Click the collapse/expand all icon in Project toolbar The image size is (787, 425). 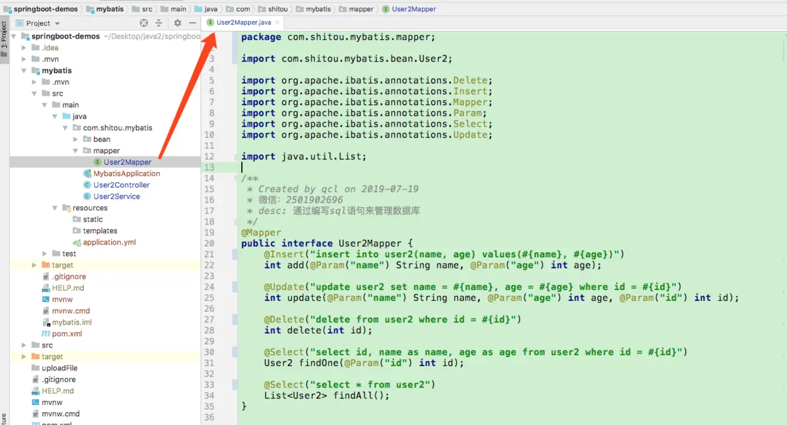click(x=159, y=23)
